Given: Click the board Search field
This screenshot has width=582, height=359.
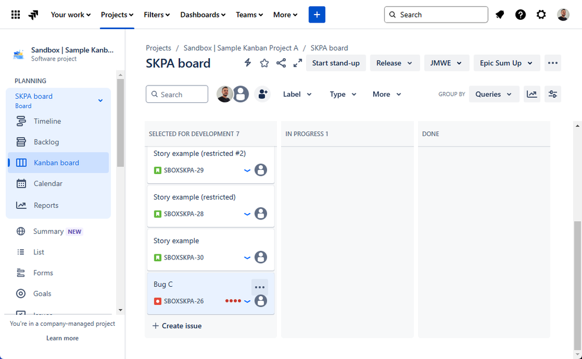Looking at the screenshot, I should pos(177,94).
